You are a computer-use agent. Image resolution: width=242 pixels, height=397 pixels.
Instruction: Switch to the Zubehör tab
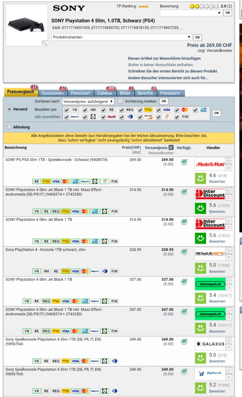tap(105, 93)
